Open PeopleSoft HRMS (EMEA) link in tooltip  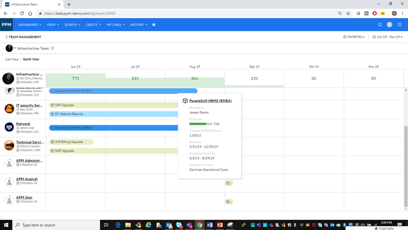coord(210,101)
